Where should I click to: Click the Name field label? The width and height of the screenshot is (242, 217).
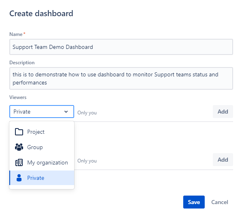(x=16, y=34)
